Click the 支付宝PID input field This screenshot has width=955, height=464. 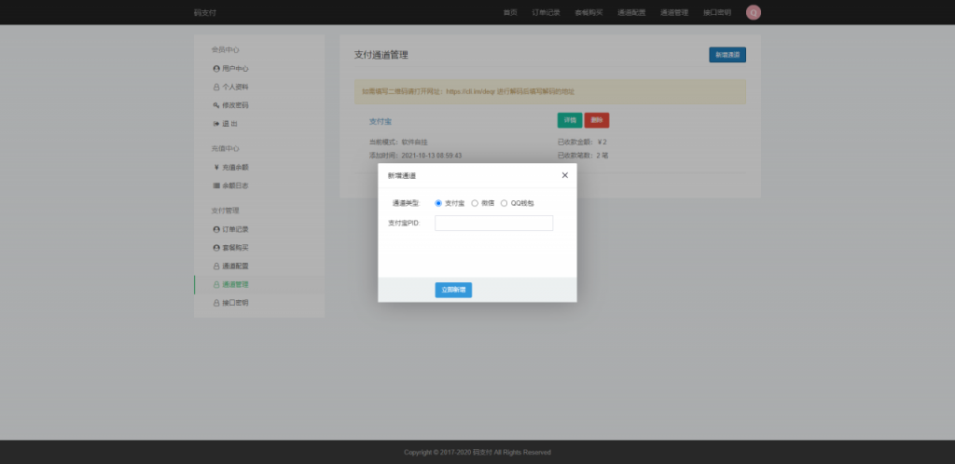coord(493,223)
